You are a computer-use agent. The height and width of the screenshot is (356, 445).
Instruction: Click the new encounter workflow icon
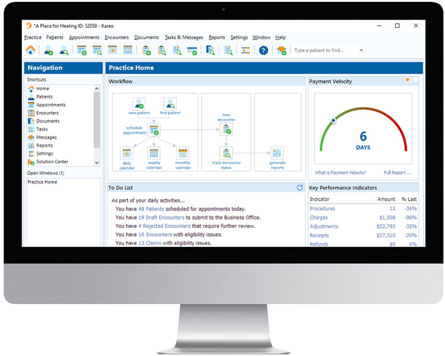coord(226,129)
